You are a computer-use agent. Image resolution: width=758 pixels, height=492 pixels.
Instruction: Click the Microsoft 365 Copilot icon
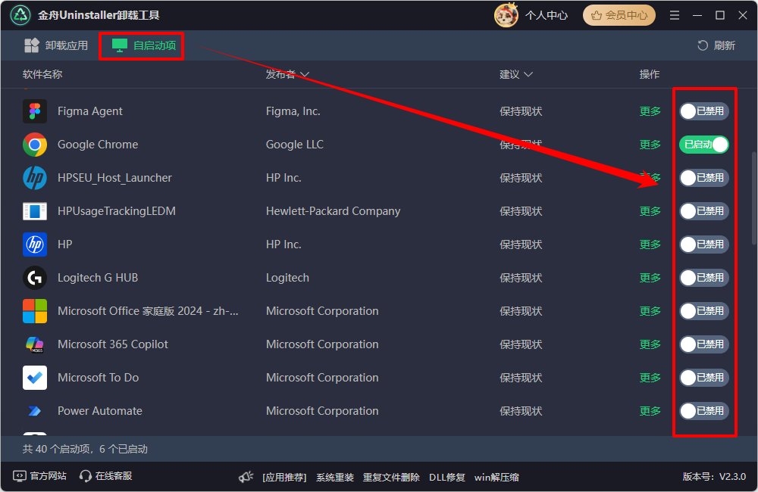pyautogui.click(x=35, y=344)
